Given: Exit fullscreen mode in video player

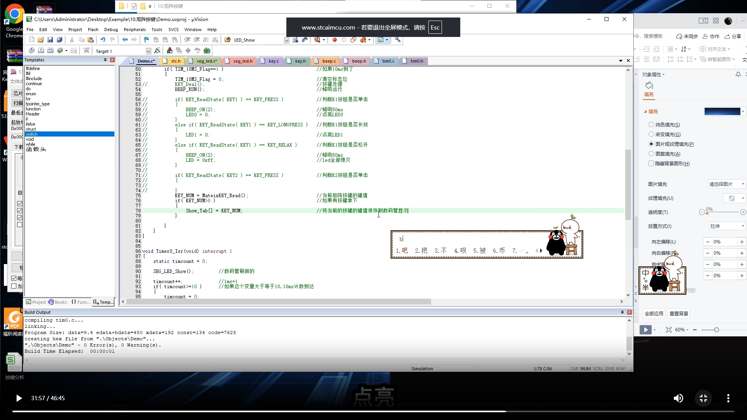Looking at the screenshot, I should click(x=703, y=398).
